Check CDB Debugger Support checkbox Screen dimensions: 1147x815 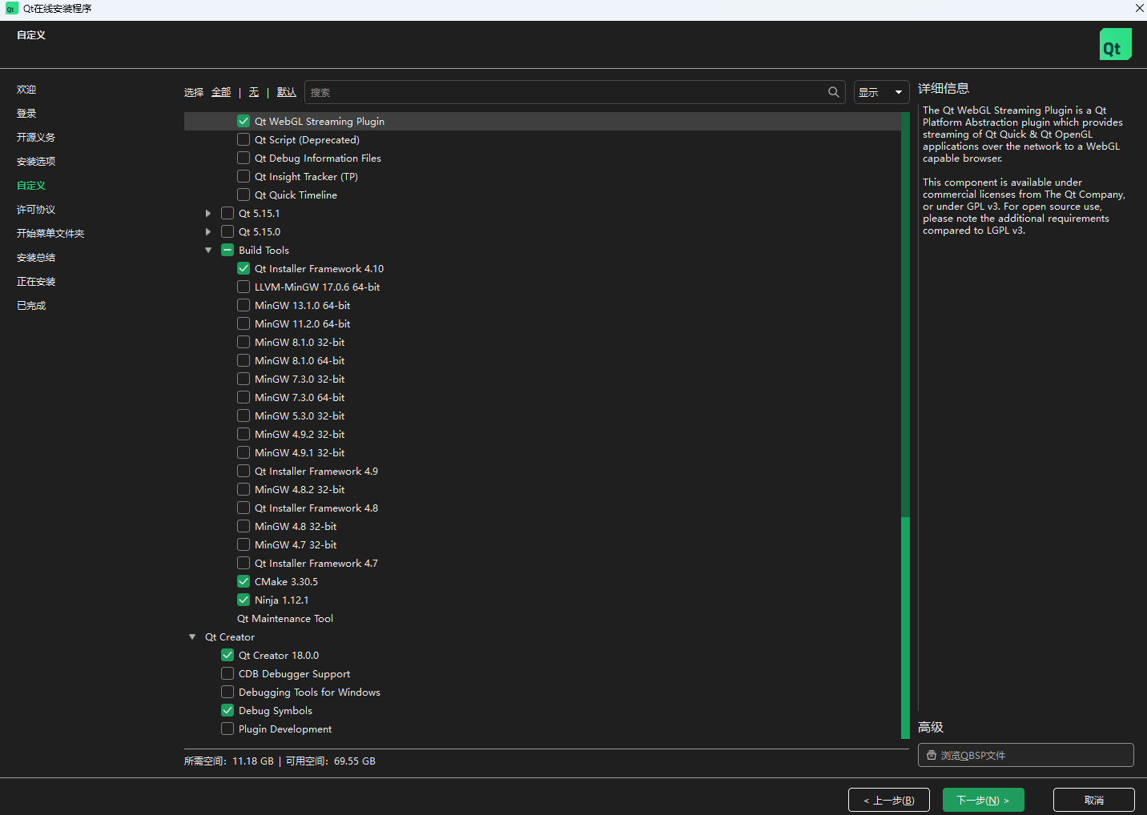pos(227,673)
